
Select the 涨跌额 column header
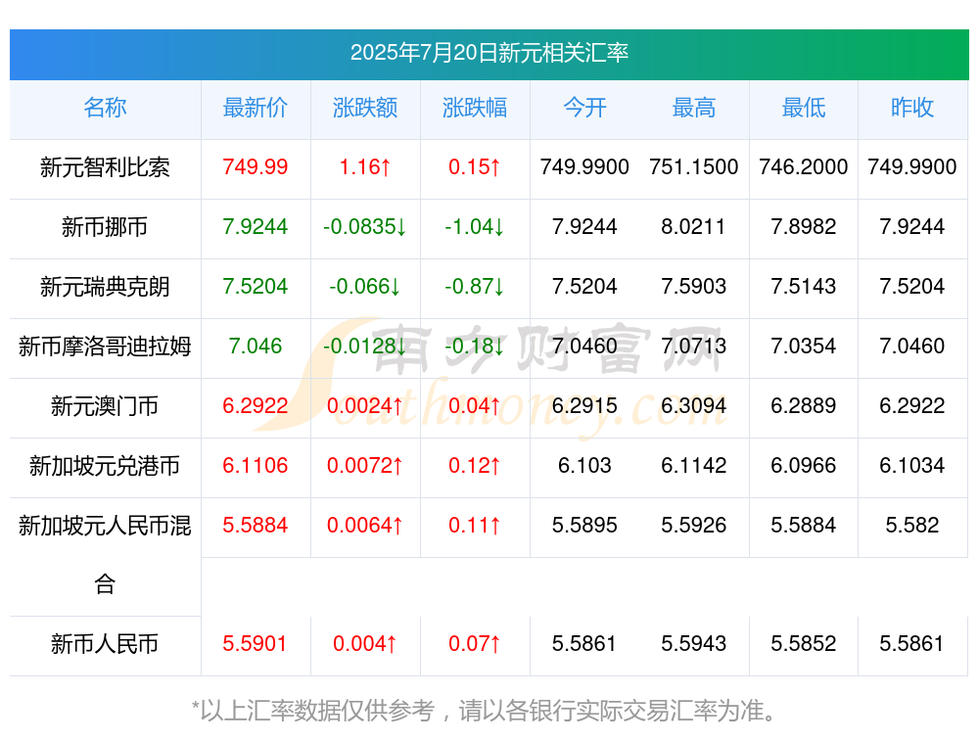(365, 108)
